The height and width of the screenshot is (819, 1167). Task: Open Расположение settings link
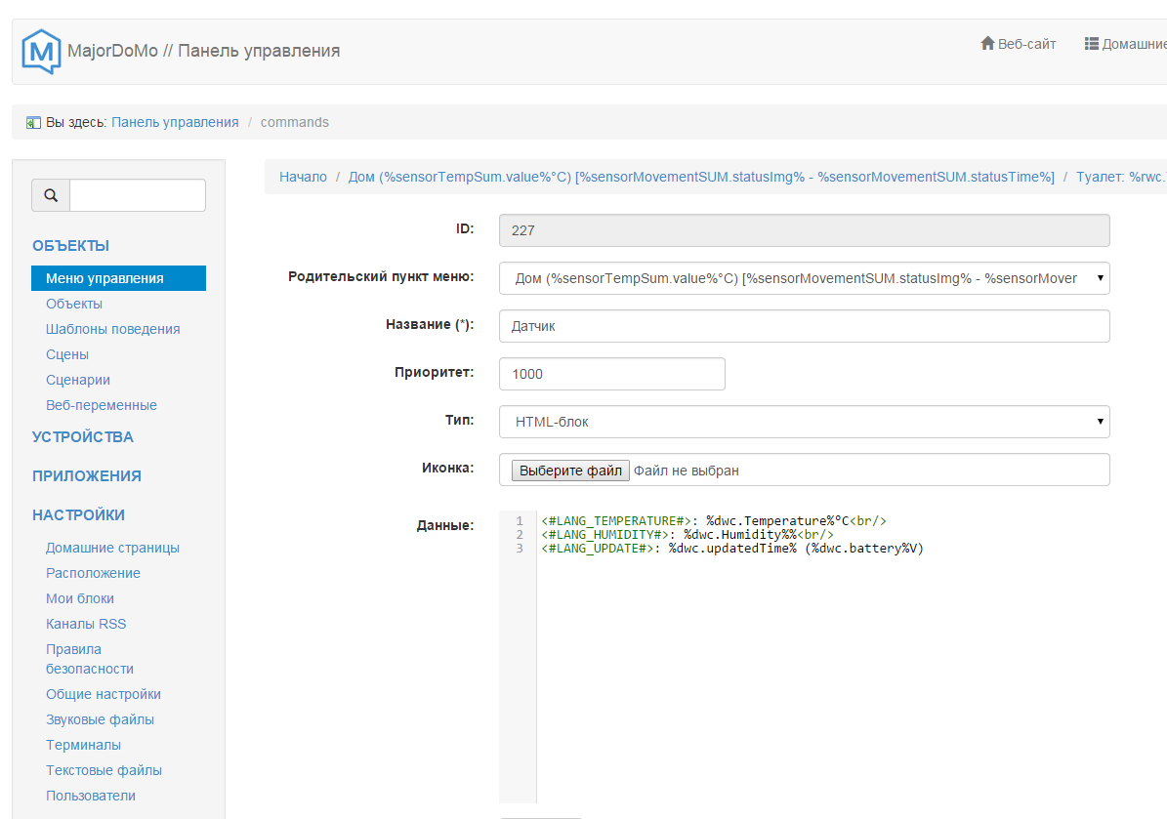[93, 573]
